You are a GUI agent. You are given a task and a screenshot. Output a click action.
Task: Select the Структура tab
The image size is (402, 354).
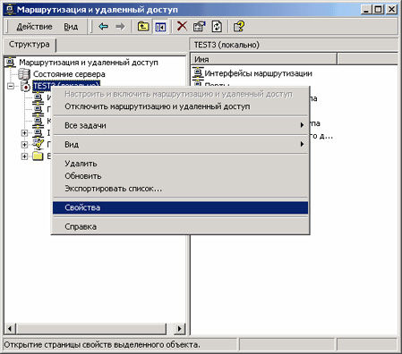pos(30,45)
